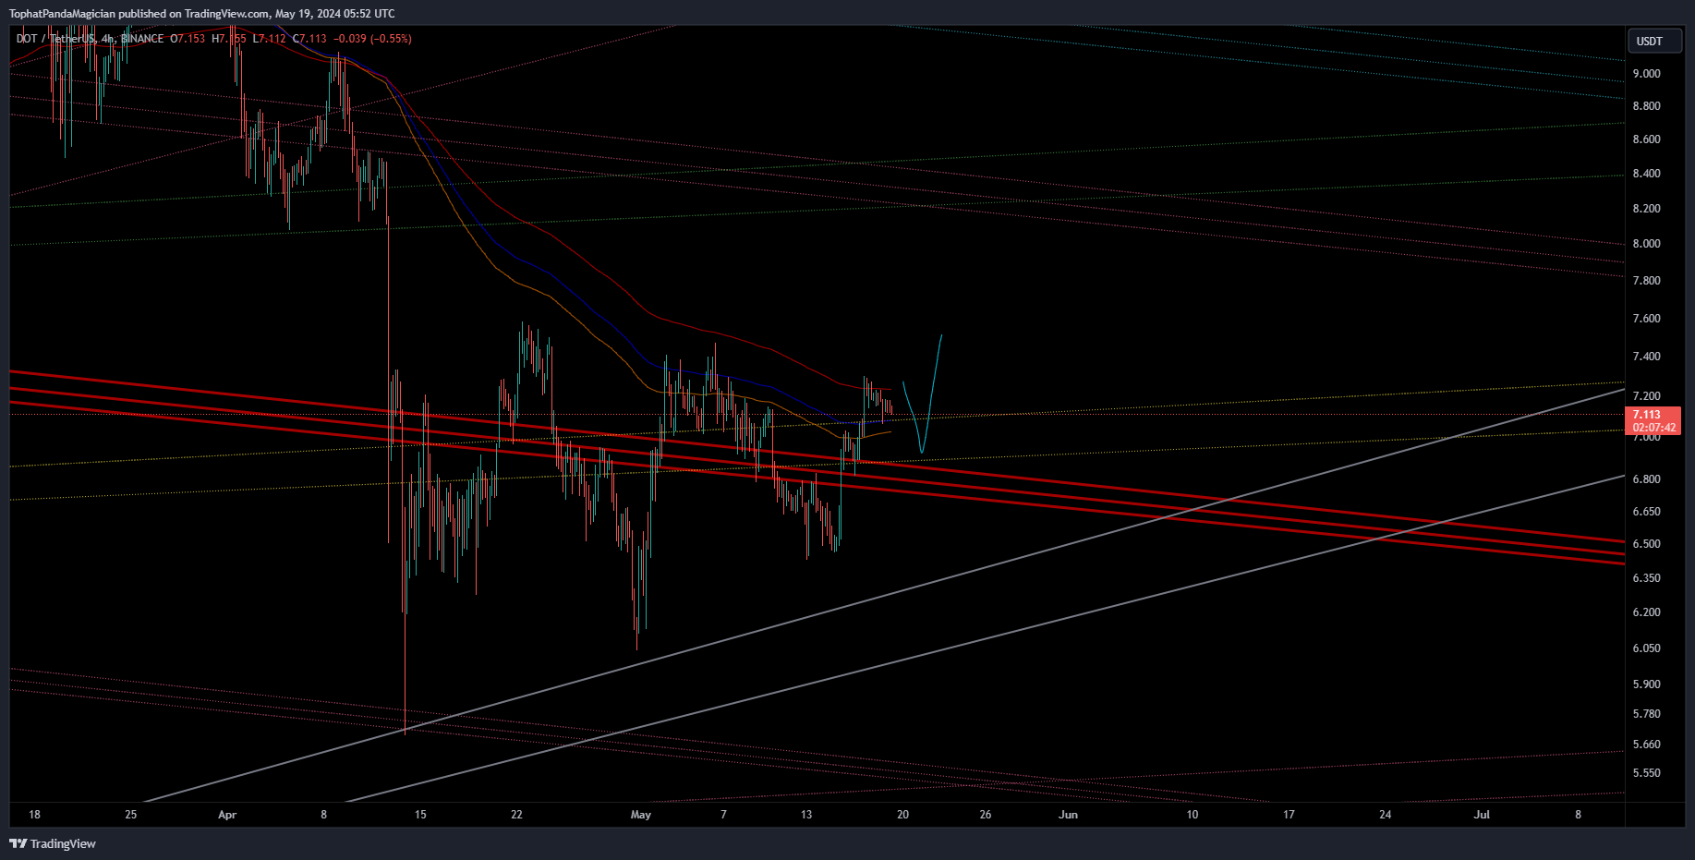Click the 6.050 price axis label
1695x860 pixels.
click(x=1646, y=648)
